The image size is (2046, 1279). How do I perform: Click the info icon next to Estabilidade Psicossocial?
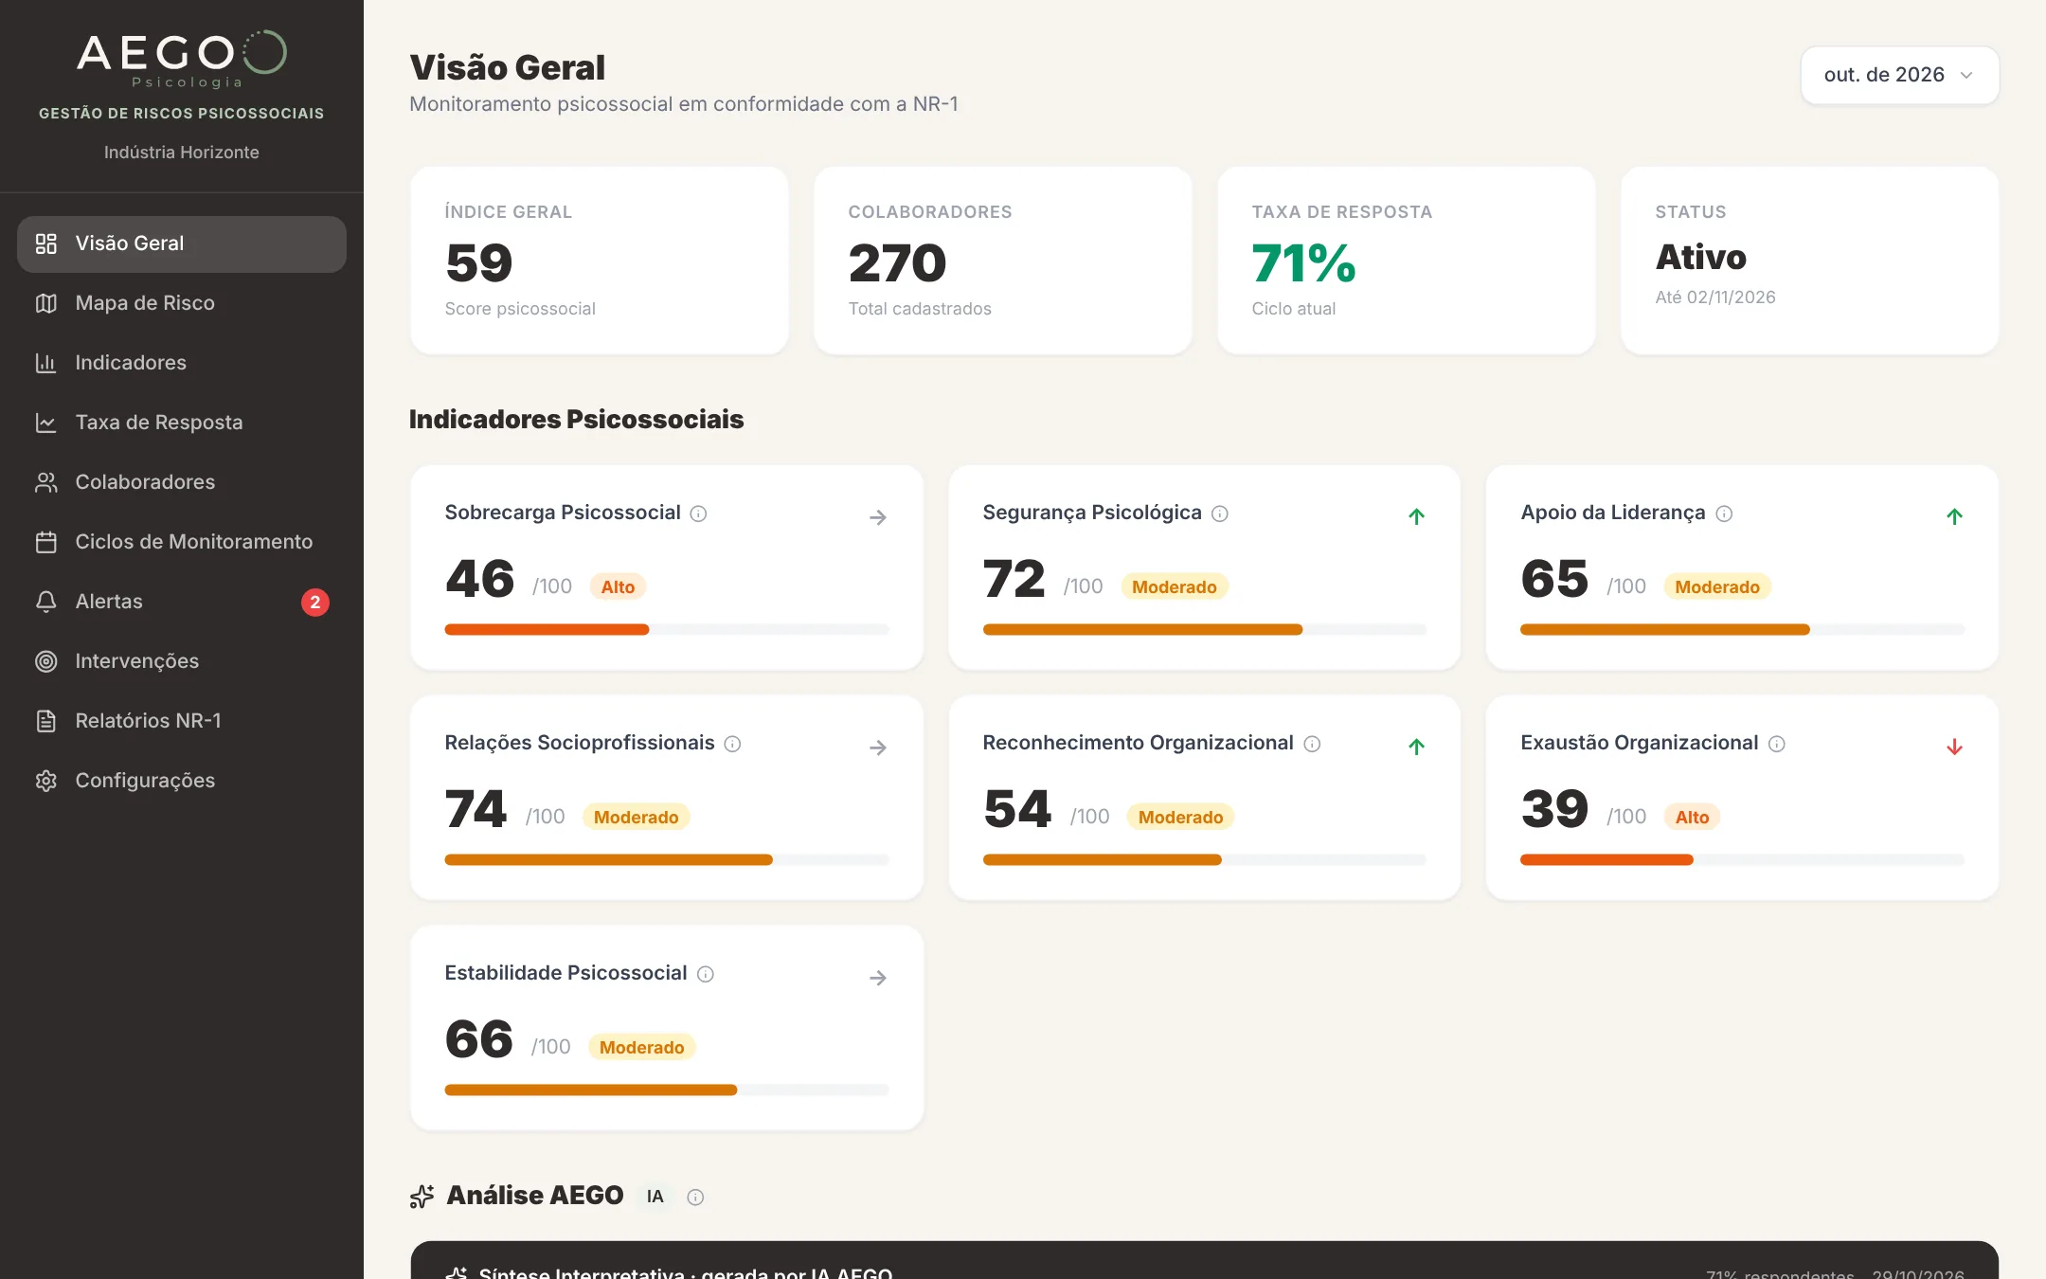pyautogui.click(x=706, y=974)
